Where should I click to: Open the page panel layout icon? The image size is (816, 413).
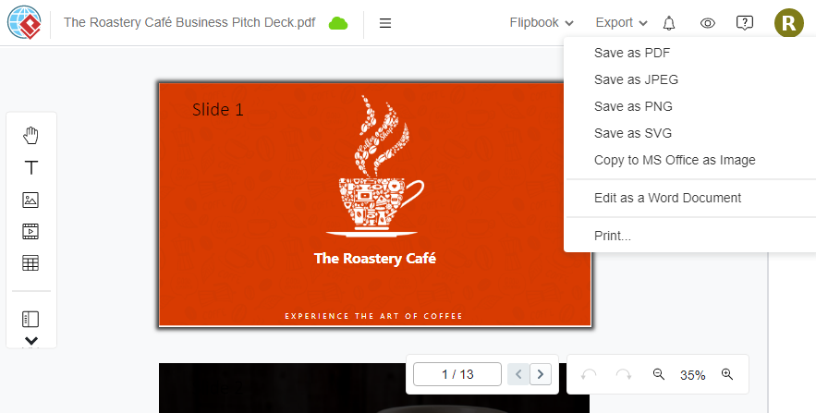tap(30, 319)
